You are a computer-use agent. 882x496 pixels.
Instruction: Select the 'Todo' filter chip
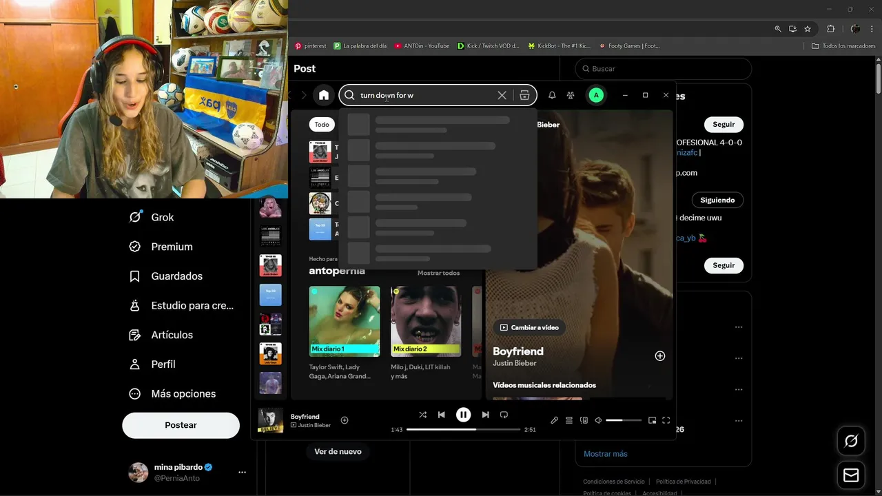[322, 125]
